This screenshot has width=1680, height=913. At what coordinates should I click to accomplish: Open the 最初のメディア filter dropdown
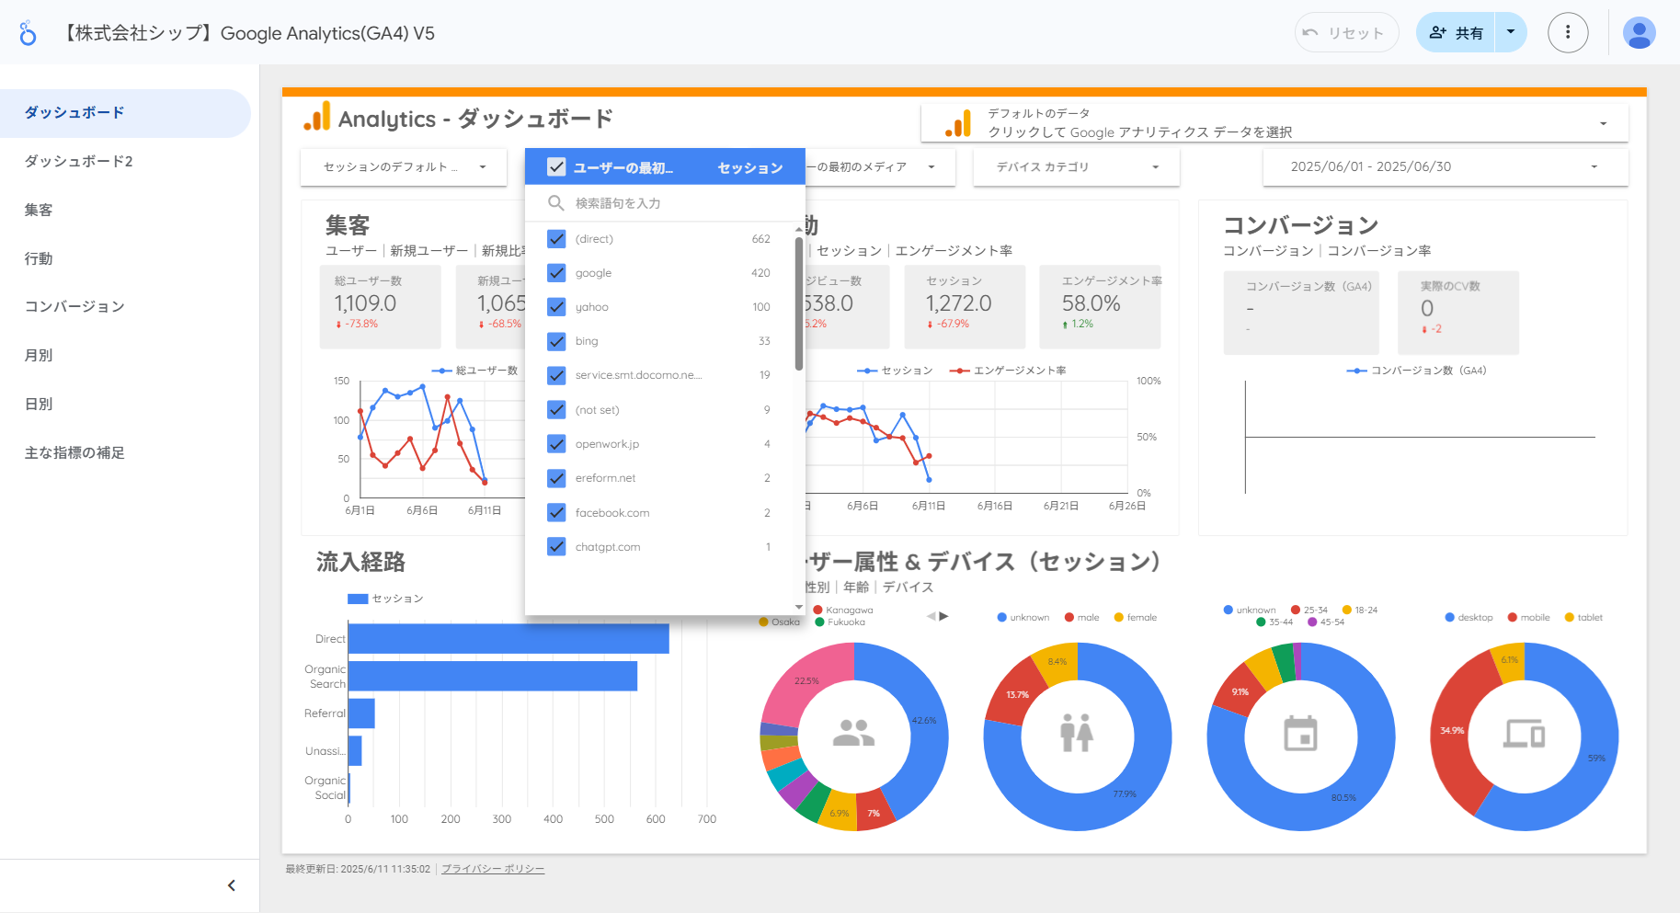point(878,167)
